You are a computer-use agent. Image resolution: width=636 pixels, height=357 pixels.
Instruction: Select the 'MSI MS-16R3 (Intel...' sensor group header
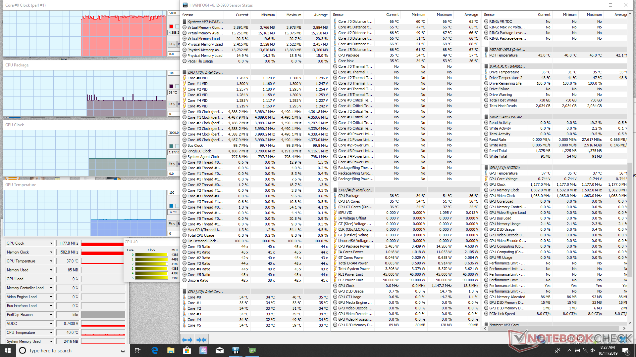pyautogui.click(x=555, y=50)
